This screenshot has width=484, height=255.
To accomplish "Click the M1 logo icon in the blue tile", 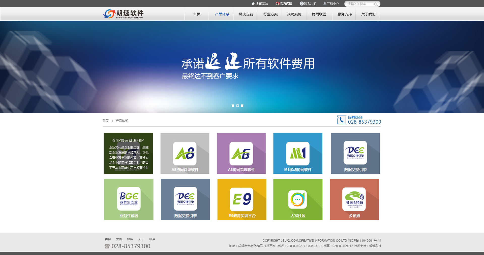I will (298, 154).
